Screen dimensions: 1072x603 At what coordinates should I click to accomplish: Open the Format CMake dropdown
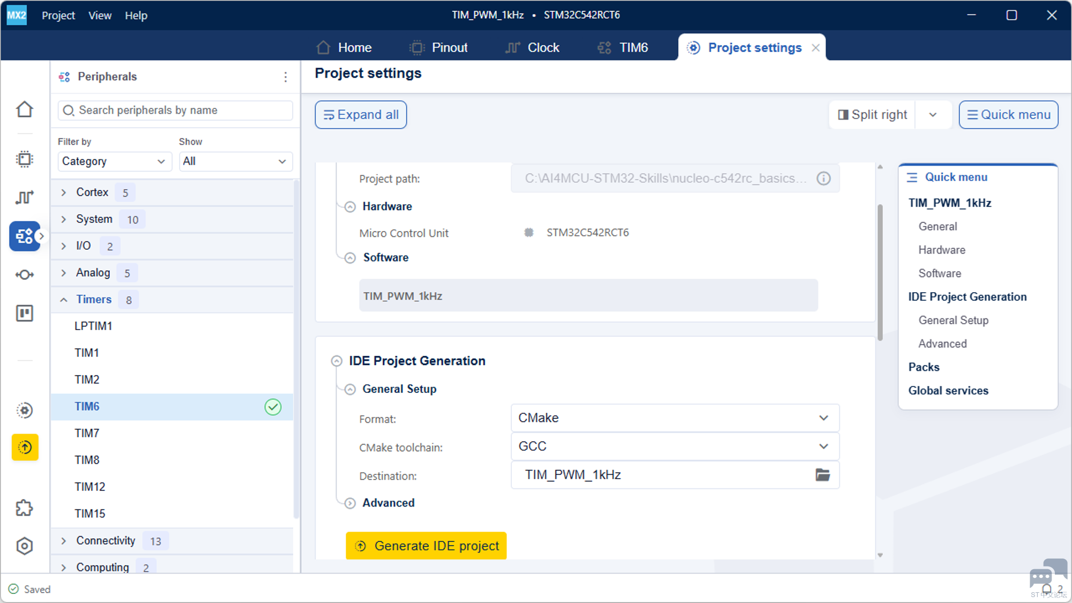pyautogui.click(x=675, y=418)
